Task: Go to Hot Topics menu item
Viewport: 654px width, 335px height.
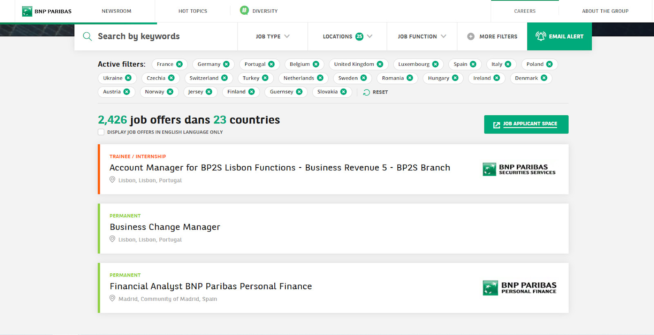Action: pos(193,11)
